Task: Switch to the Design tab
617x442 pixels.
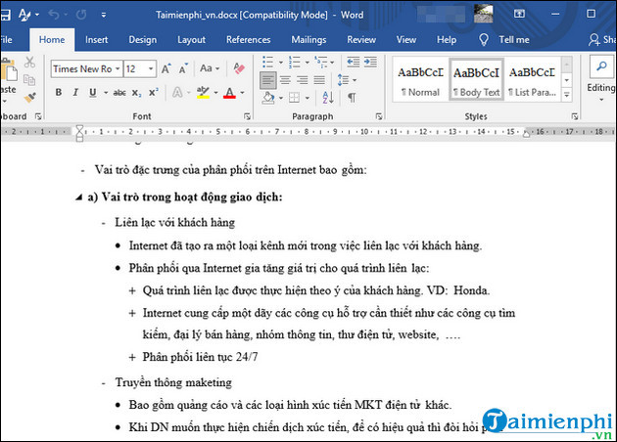Action: [x=143, y=40]
